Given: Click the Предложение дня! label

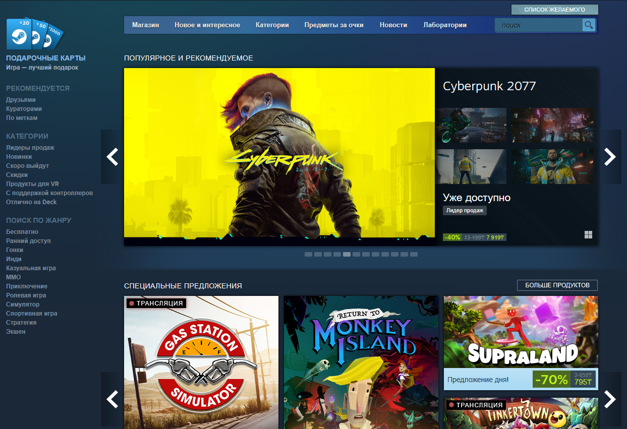Looking at the screenshot, I should click(x=478, y=379).
